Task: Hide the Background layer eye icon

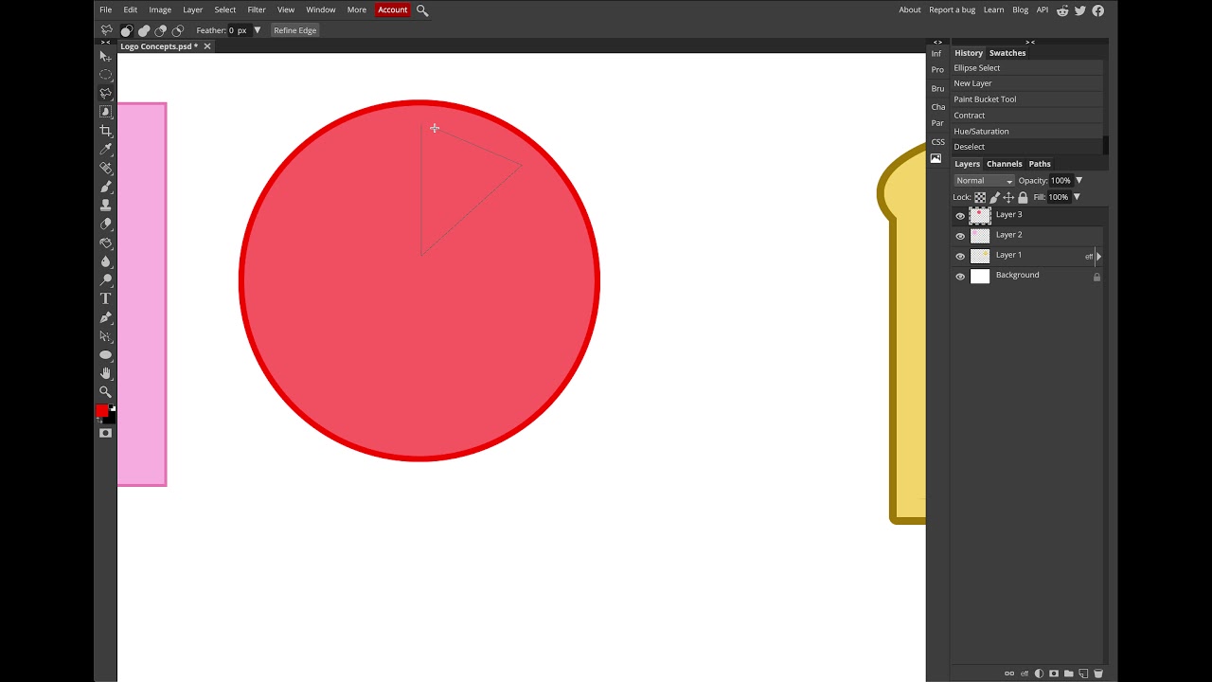Action: 960,277
